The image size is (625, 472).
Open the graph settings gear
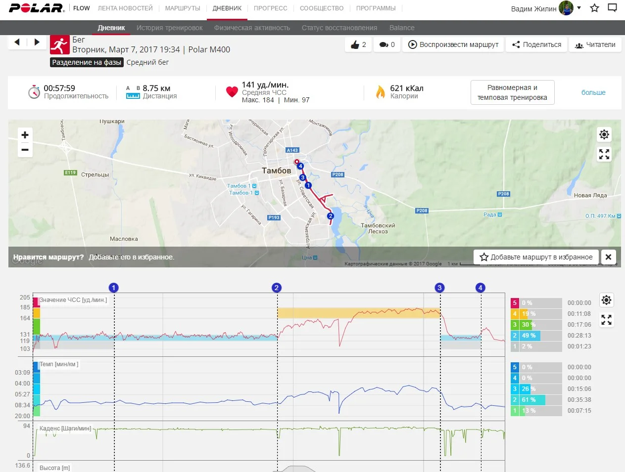[606, 300]
